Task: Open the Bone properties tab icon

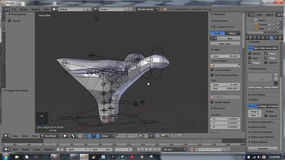Action: pos(276,37)
